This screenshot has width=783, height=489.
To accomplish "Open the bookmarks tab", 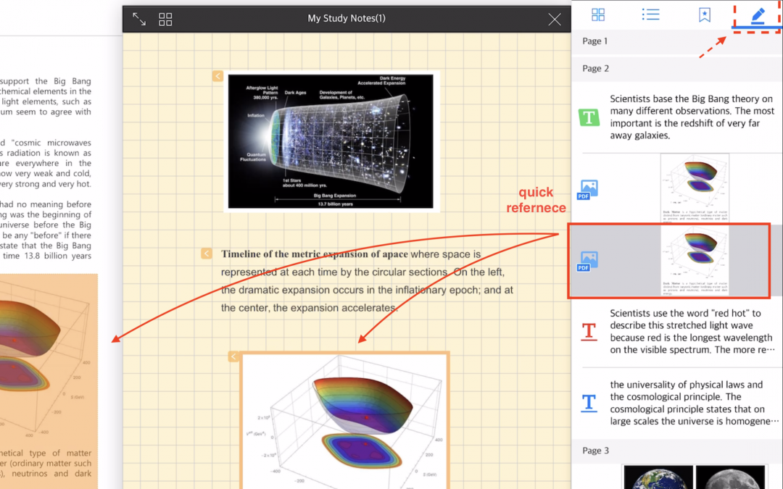I will tap(704, 14).
